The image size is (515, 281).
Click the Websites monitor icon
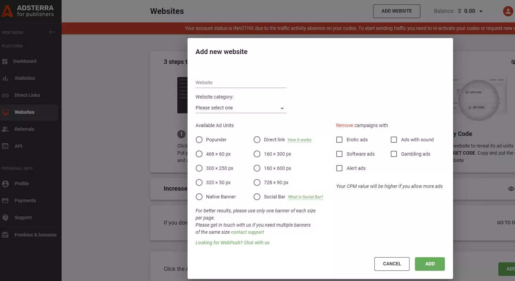tap(5, 112)
